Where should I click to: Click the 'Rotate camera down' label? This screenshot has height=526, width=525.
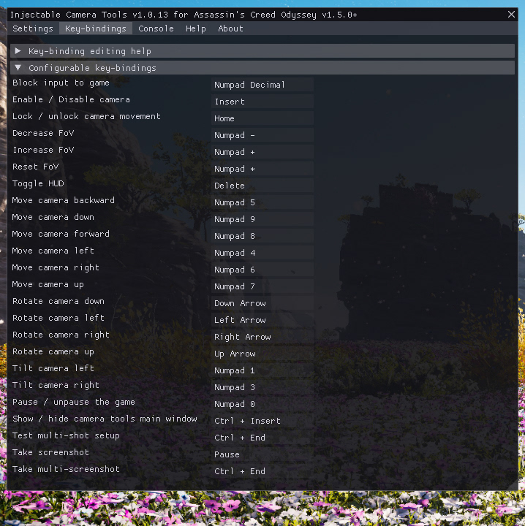pyautogui.click(x=58, y=301)
